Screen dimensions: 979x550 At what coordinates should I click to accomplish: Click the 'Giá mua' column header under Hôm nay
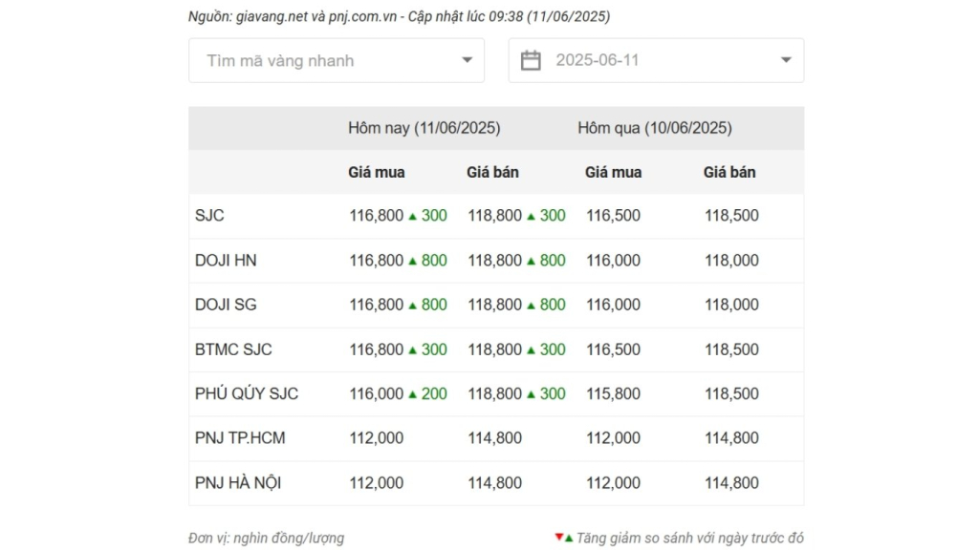pyautogui.click(x=377, y=172)
